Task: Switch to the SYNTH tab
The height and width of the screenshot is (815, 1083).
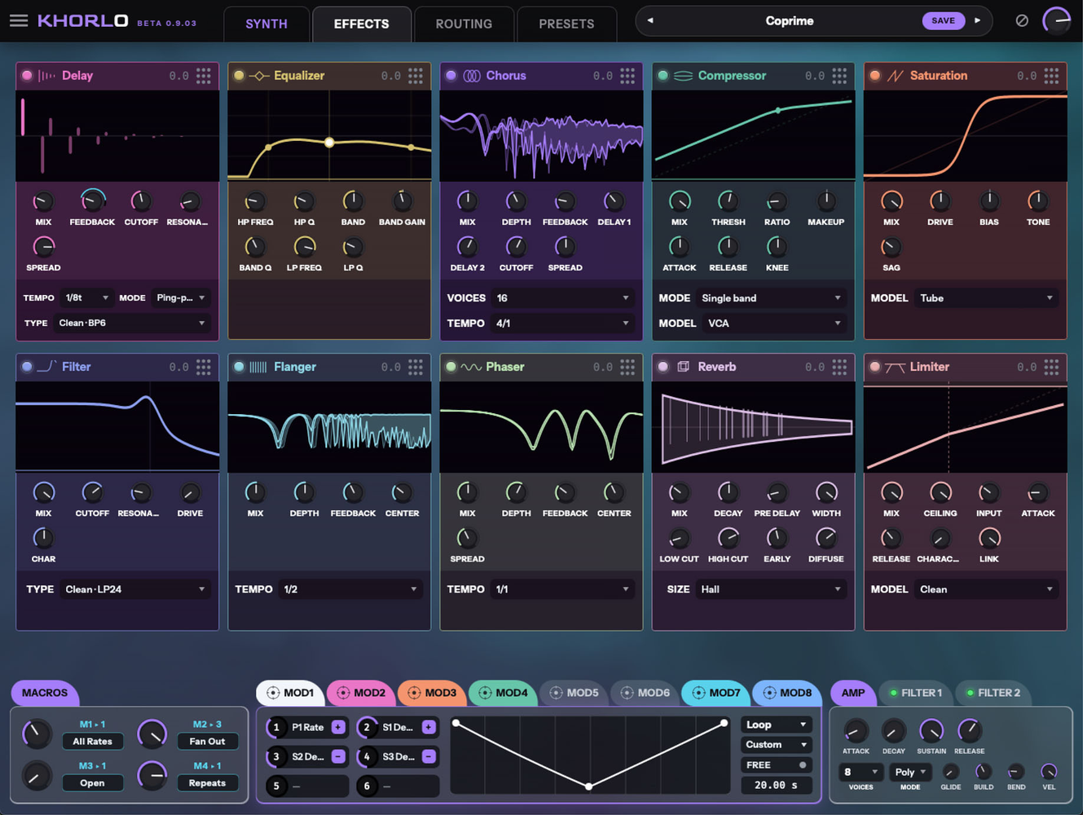Action: coord(266,24)
